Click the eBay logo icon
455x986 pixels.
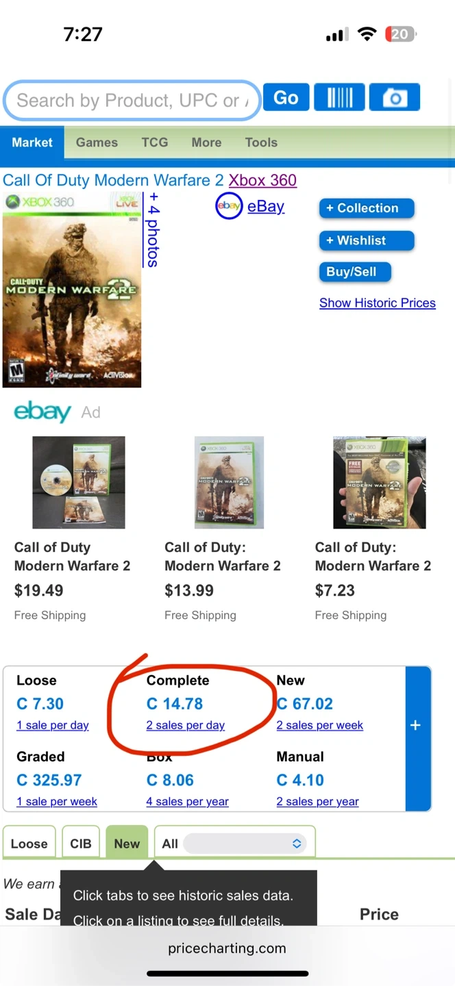(x=229, y=206)
